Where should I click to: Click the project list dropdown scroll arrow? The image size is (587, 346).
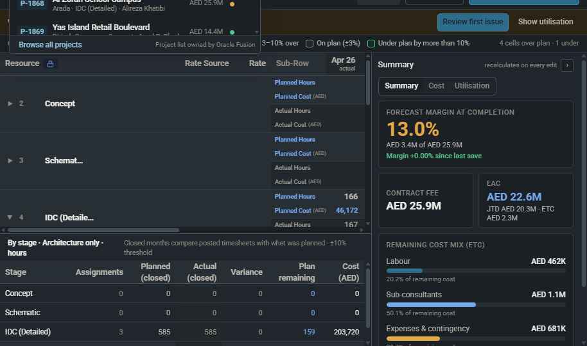[257, 32]
